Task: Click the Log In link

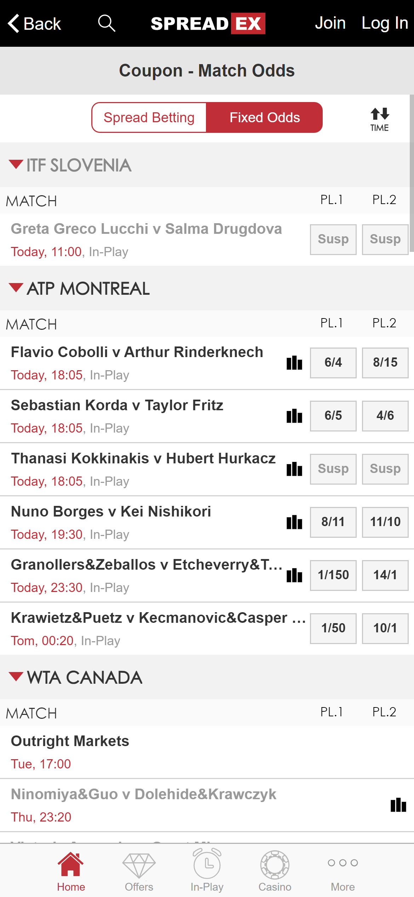Action: pyautogui.click(x=384, y=23)
